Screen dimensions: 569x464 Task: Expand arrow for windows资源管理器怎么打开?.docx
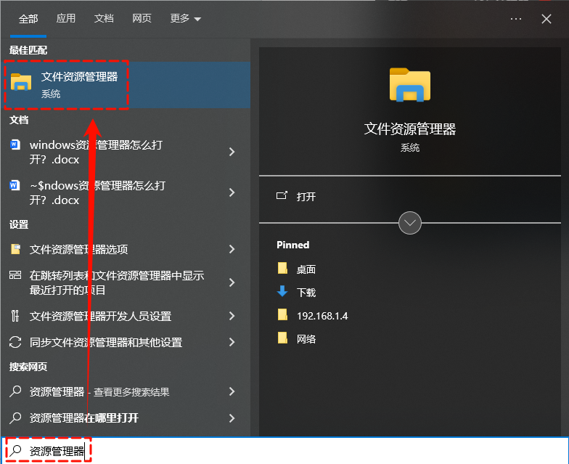tap(232, 152)
